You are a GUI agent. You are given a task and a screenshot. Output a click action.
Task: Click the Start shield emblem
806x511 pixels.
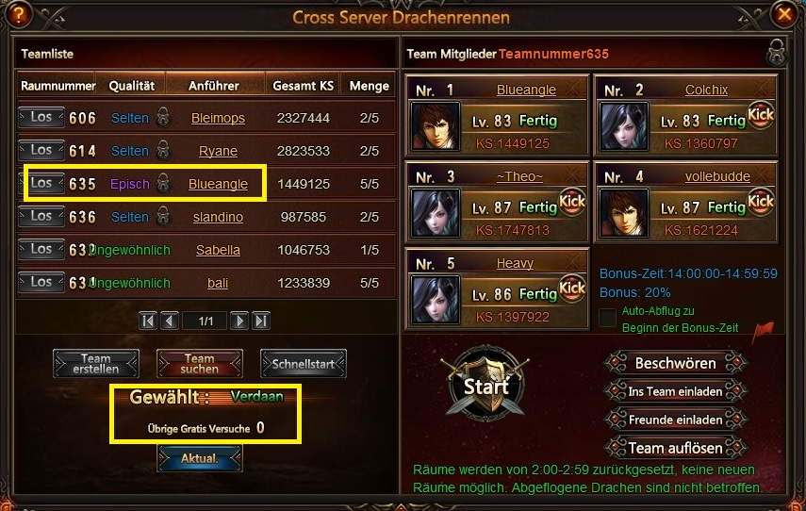pos(485,384)
